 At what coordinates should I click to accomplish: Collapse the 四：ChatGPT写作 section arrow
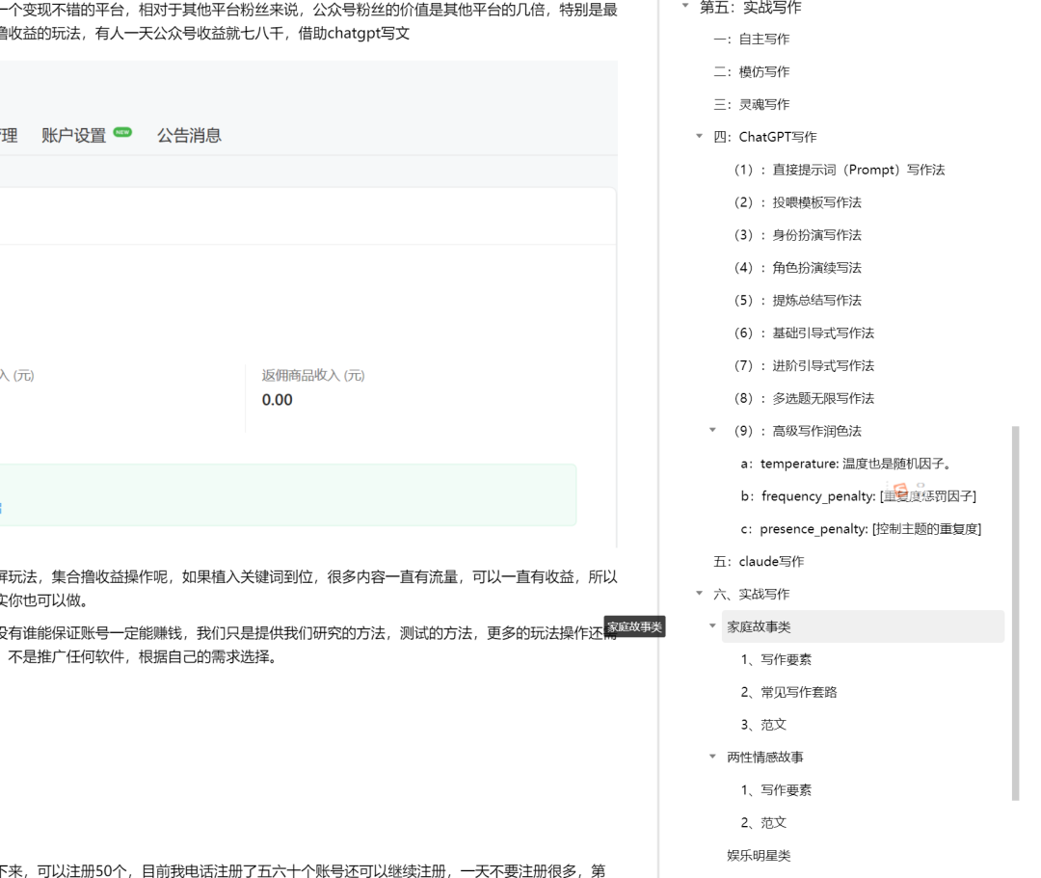[x=700, y=137]
